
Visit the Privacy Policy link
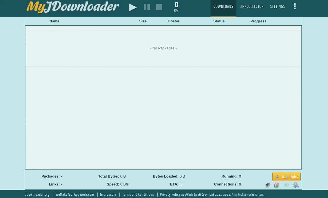click(170, 195)
